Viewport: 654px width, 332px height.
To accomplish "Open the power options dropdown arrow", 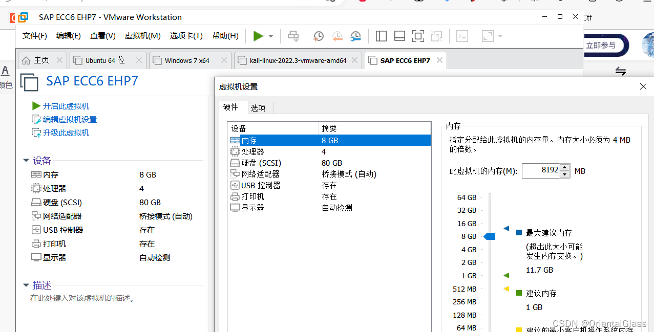I will pyautogui.click(x=271, y=36).
